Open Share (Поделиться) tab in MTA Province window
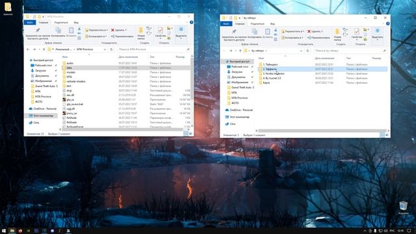Image resolution: width=416 pixels, height=234 pixels. point(60,23)
